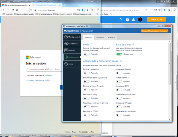Click the padlock site info icon
Screen dimensions: 178x137
pos(35,10)
